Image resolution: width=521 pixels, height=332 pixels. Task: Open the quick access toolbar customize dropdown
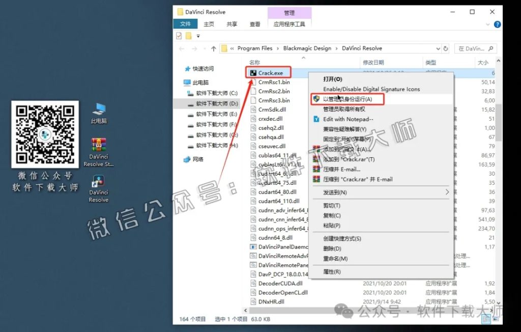(x=198, y=36)
